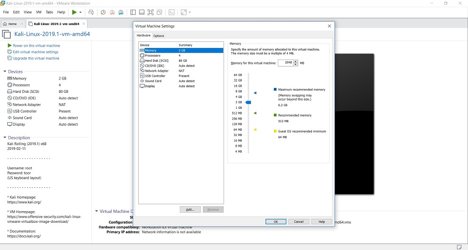Click the revert to snapshot icon
Screen dimensions: 468x250
coord(112,12)
